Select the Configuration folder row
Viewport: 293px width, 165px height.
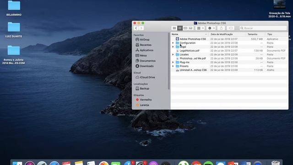pyautogui.click(x=229, y=43)
